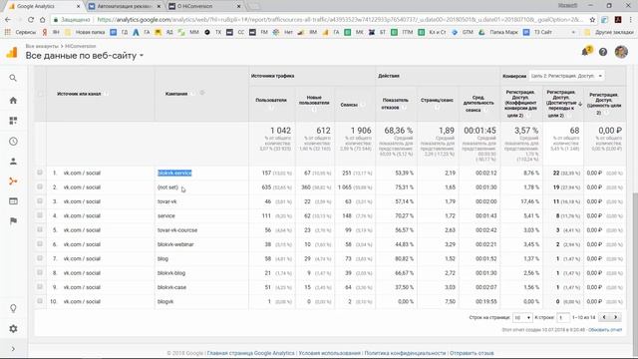Viewport: 638px width, 359px height.
Task: Check row 1 blokvk-service checkbox
Action: pos(40,173)
